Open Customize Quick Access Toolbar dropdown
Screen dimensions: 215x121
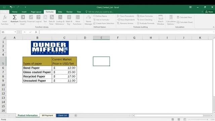(26, 7)
